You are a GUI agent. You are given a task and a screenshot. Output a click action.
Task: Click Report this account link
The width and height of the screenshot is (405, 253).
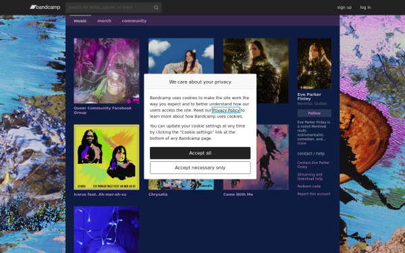[x=314, y=194]
